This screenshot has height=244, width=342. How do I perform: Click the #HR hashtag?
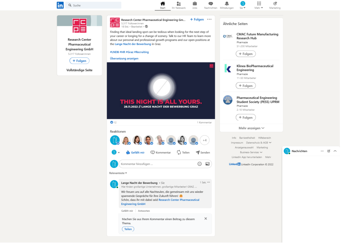(x=122, y=52)
